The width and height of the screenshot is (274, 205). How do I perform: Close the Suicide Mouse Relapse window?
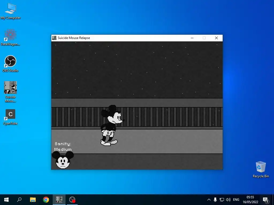(x=216, y=38)
